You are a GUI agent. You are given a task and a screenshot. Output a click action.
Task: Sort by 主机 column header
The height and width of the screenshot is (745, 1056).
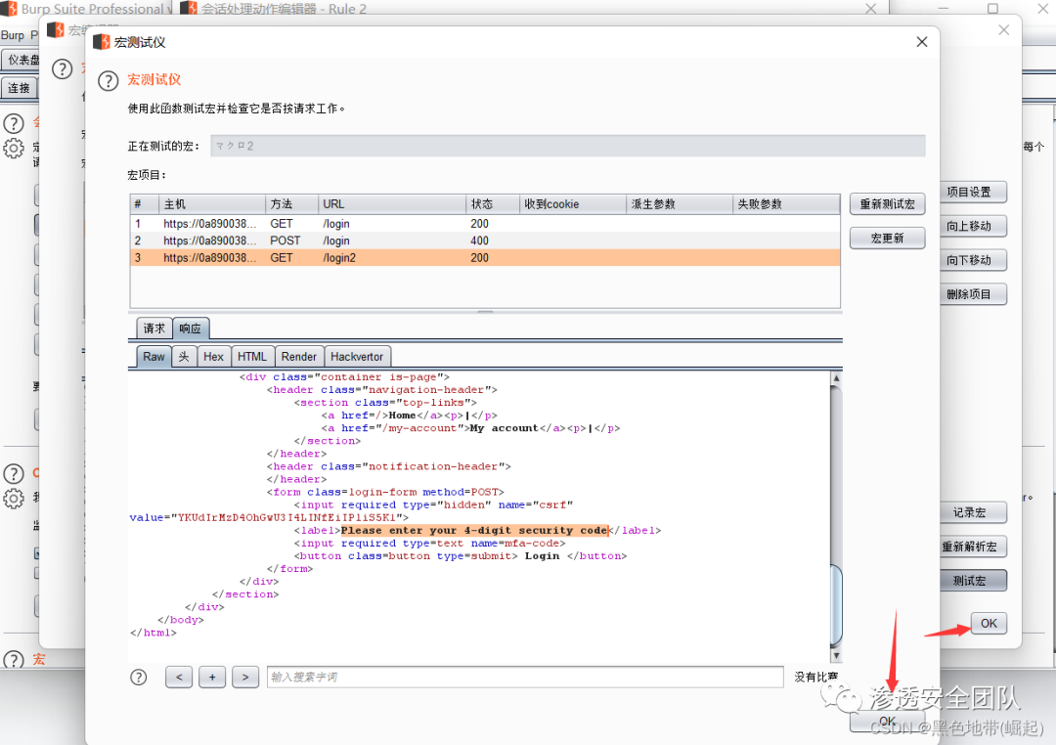coord(211,204)
